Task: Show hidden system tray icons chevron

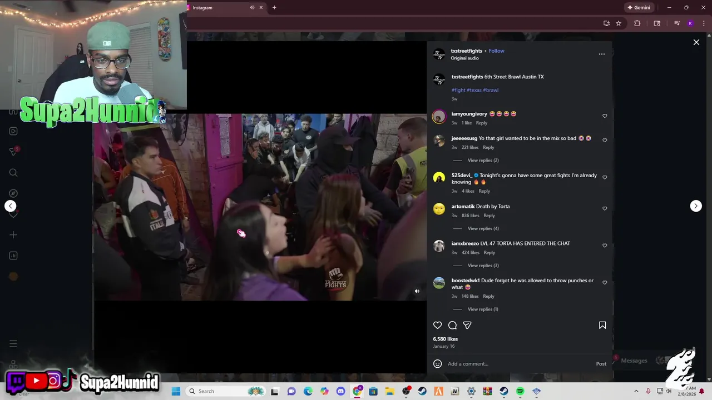Action: [x=636, y=392]
